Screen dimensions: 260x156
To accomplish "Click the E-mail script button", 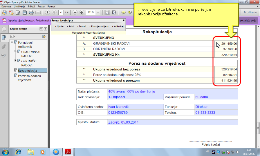I will pyautogui.click(x=81, y=26).
